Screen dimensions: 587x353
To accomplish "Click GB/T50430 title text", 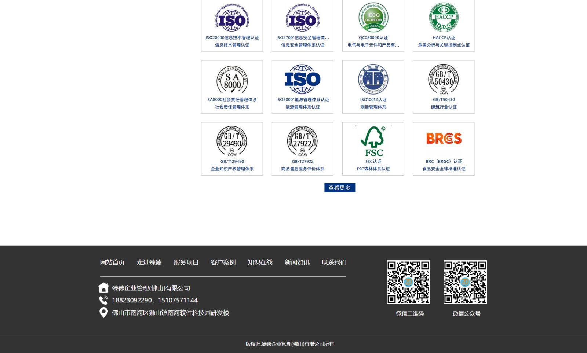I will click(444, 100).
